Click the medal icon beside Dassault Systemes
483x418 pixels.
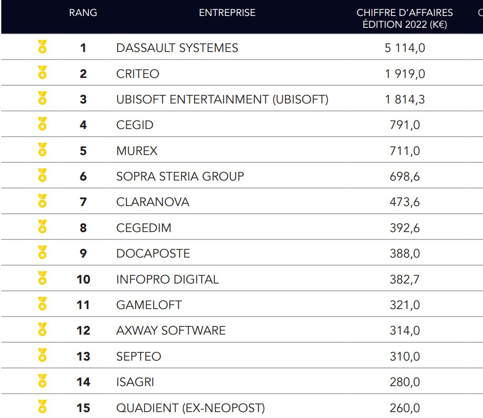click(x=42, y=47)
